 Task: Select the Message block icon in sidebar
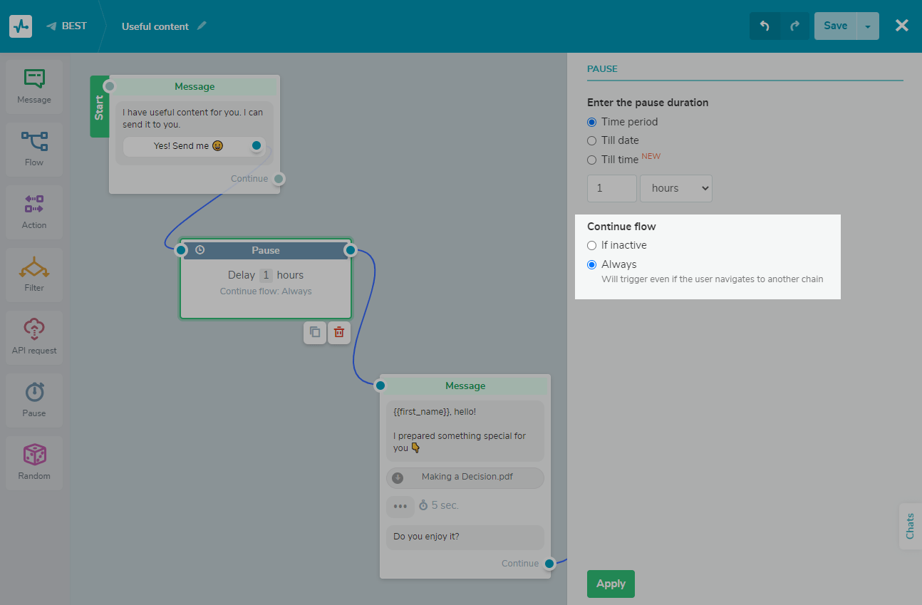pos(34,79)
